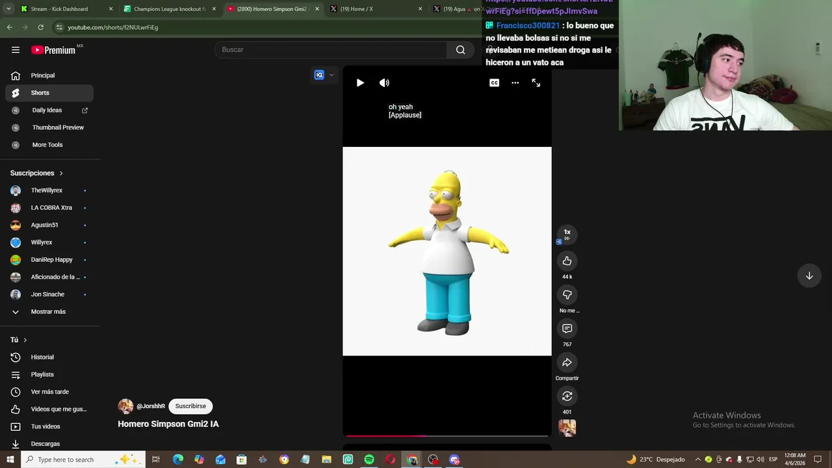Expand the Tú section
The image size is (832, 468).
pos(19,340)
